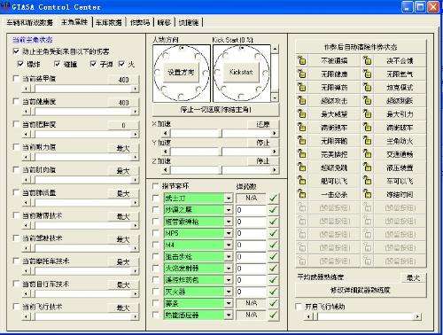Click green checkmark in 遥控炸药包 row
The height and width of the screenshot is (335, 443).
coord(274,280)
